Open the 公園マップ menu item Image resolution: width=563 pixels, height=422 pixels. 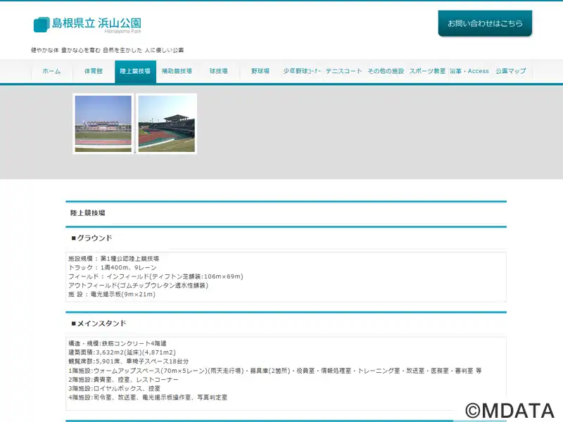[511, 71]
